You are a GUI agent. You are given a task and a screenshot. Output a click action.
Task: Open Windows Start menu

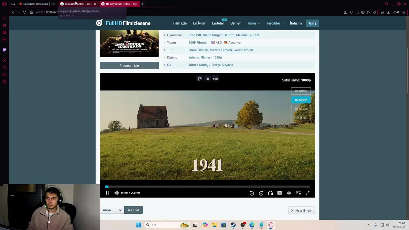click(138, 225)
